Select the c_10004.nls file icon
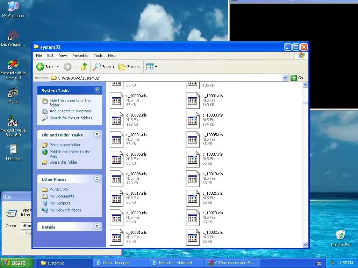The image size is (358, 268). click(x=116, y=140)
